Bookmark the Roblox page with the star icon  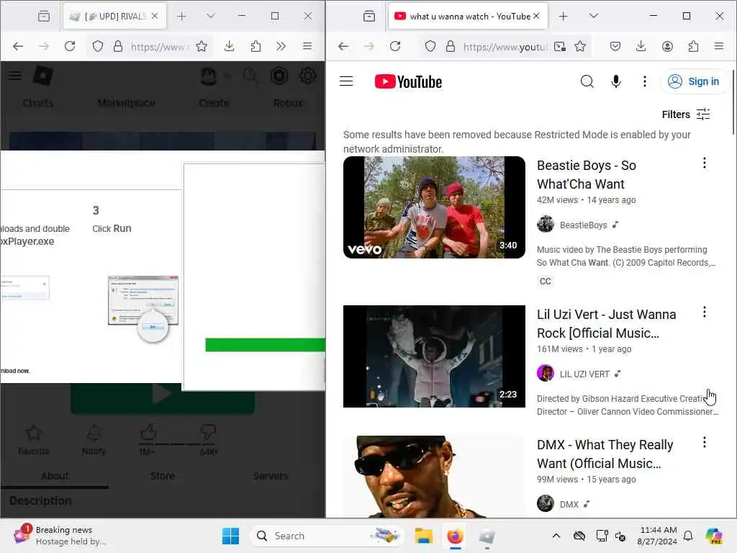pos(202,46)
